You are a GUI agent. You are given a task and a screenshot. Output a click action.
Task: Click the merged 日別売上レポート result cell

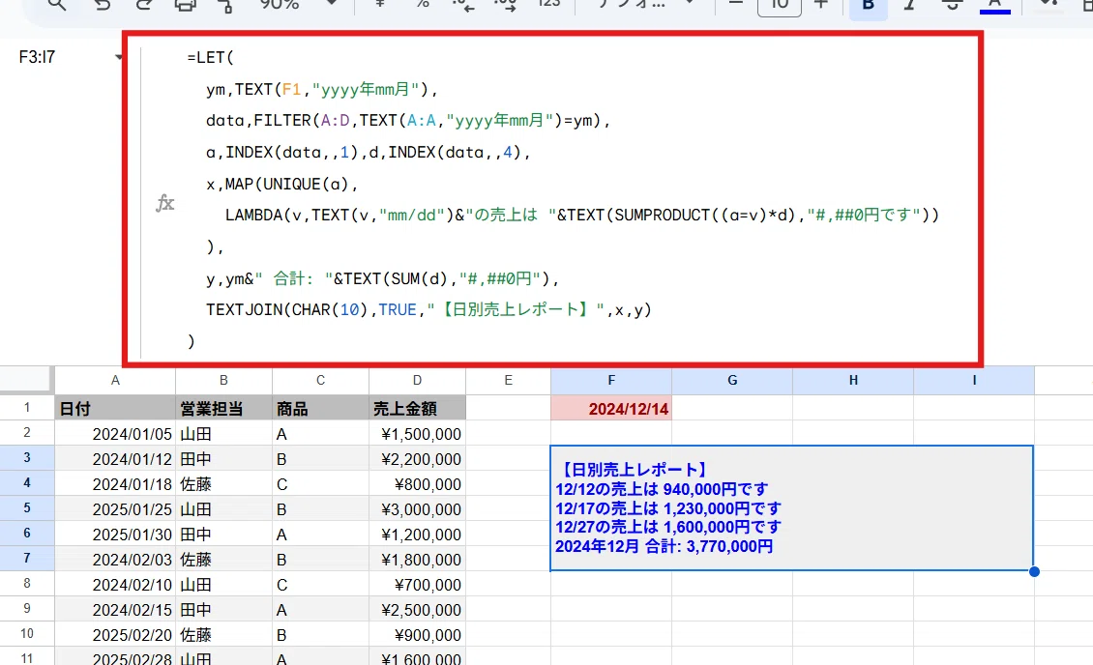click(x=792, y=507)
